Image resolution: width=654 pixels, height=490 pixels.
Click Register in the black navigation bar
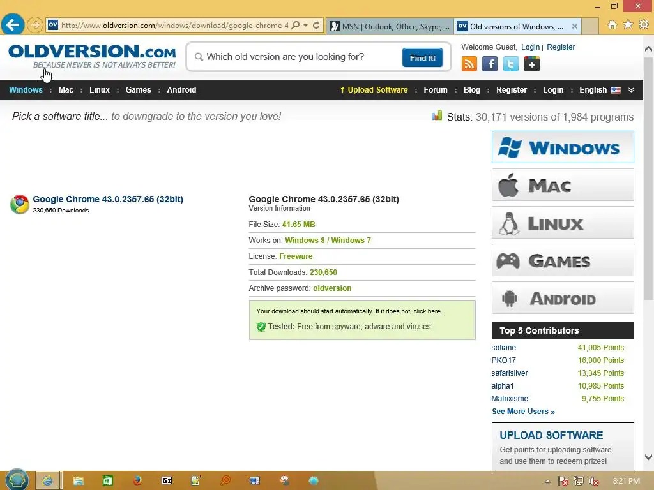pos(512,90)
